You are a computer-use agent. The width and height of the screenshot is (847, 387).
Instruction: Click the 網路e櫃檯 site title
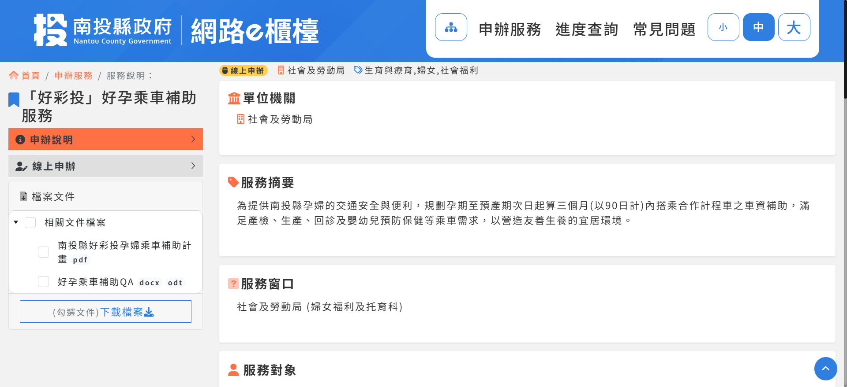(255, 31)
